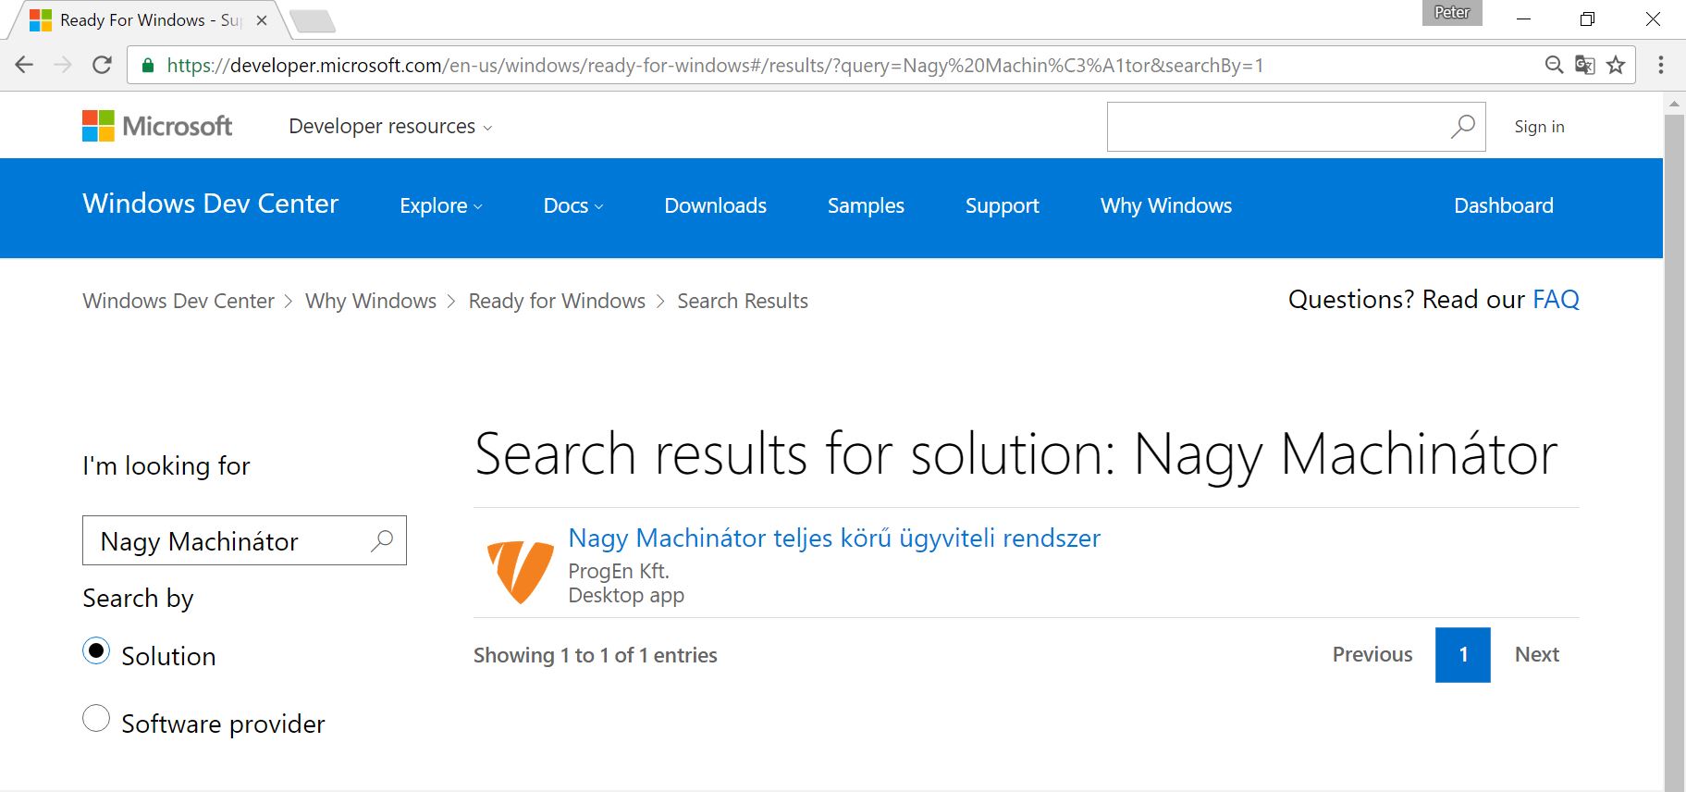Select the Software provider radio button
Viewport: 1686px width, 792px height.
96,719
